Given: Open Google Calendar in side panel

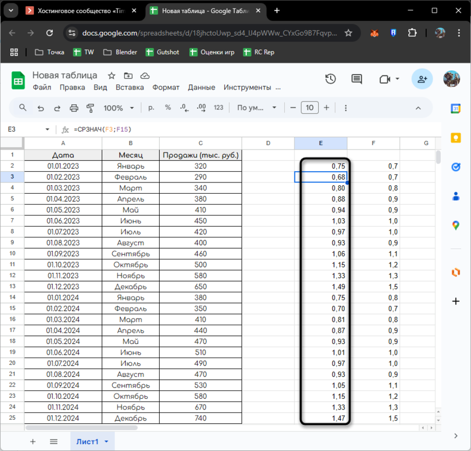Looking at the screenshot, I should point(456,108).
